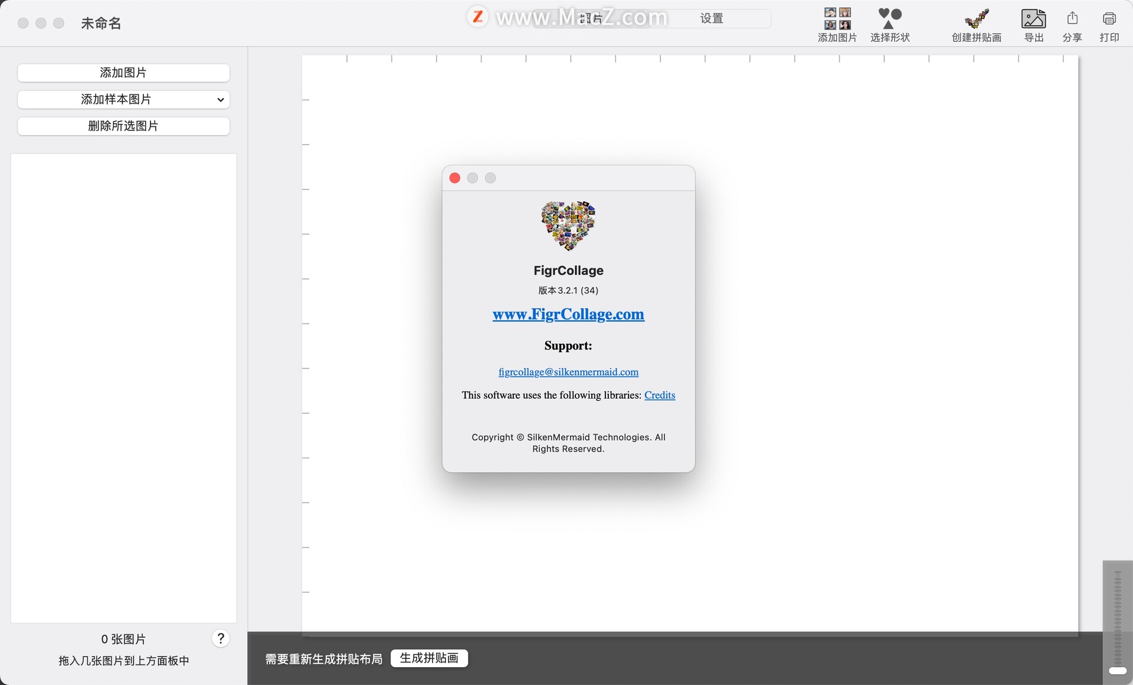Click the vertical zoom slider

pyautogui.click(x=1118, y=622)
